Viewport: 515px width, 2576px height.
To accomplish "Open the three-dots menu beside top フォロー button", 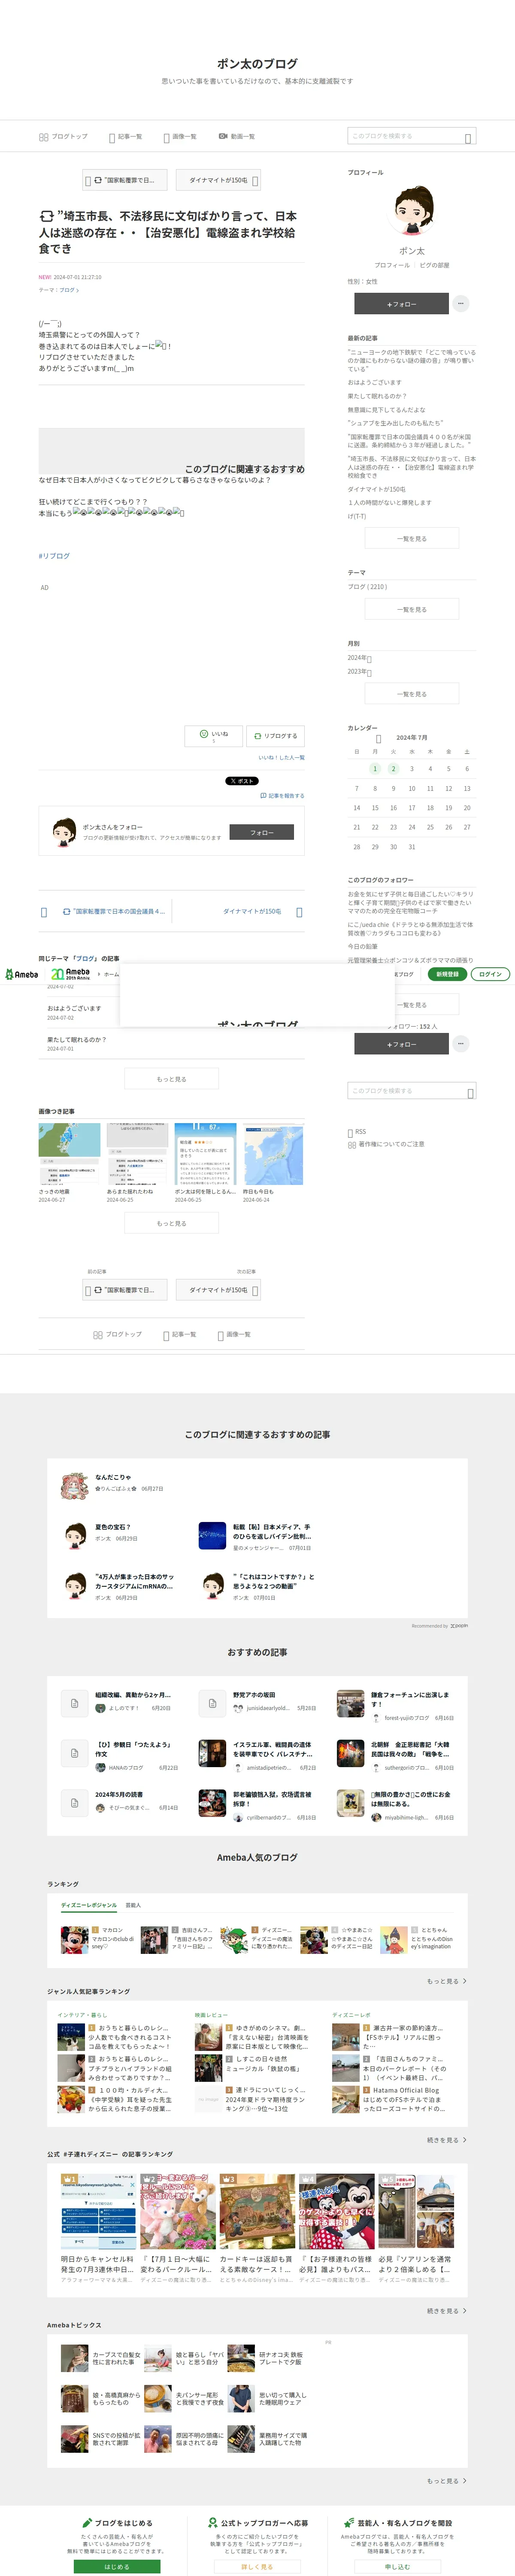I will 460,303.
